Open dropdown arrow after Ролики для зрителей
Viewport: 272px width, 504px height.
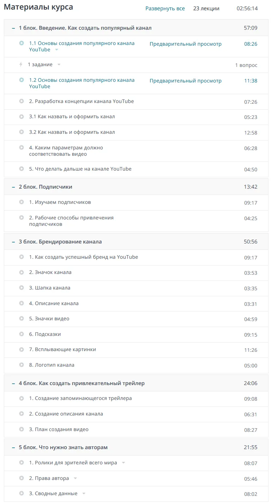point(123,463)
